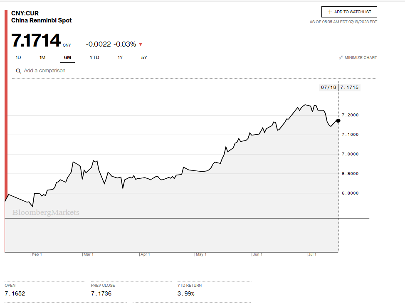Image resolution: width=405 pixels, height=303 pixels.
Task: Click the plus icon in Add to Watchlist
Action: click(330, 12)
